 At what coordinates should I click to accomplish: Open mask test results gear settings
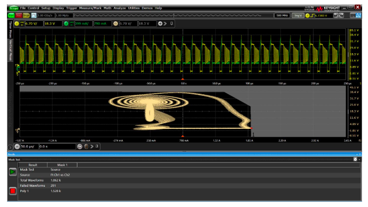click(355, 159)
